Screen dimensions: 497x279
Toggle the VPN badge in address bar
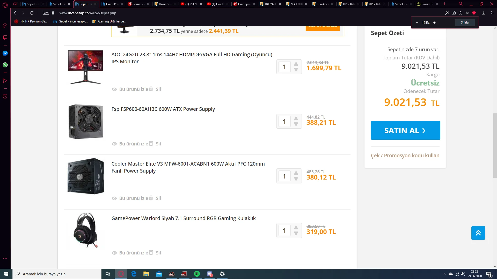coord(46,13)
